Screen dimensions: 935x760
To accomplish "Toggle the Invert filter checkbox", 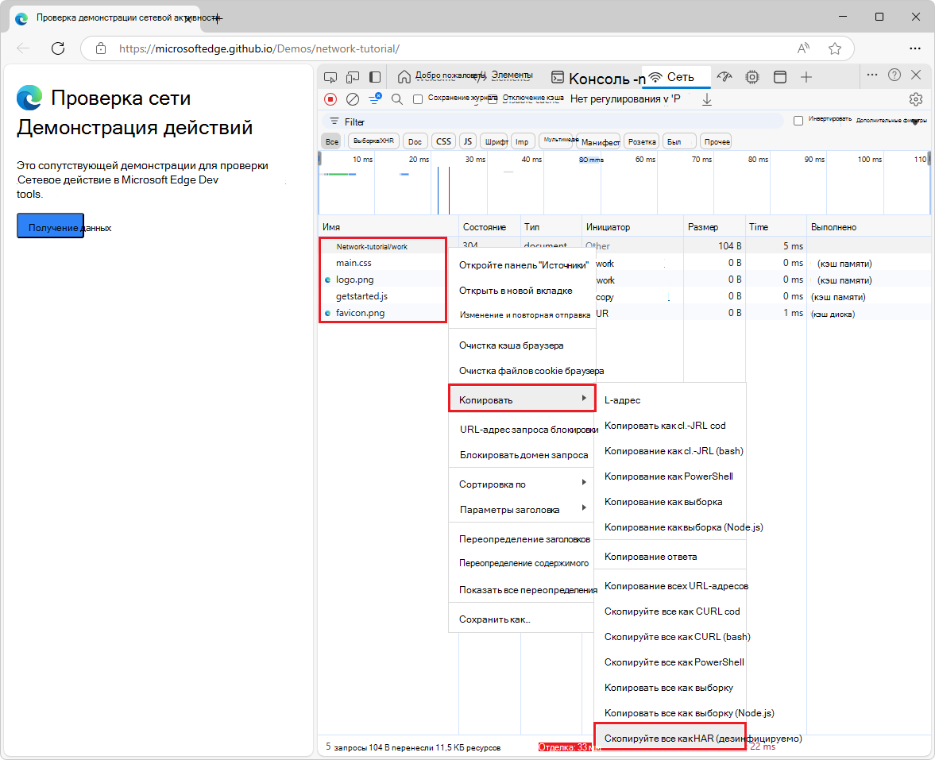I will pos(798,121).
